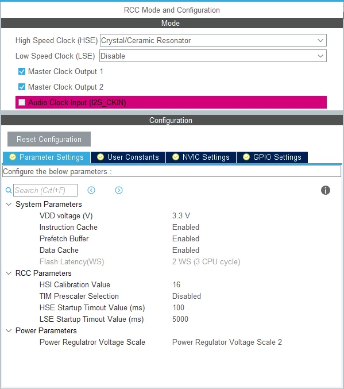The width and height of the screenshot is (344, 389).
Task: Enable Audio Clock Input (I2S_CKIN) checkbox
Action: point(22,102)
